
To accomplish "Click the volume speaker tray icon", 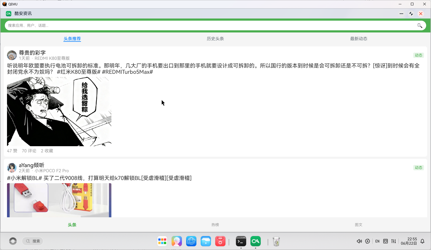I will coord(359,241).
